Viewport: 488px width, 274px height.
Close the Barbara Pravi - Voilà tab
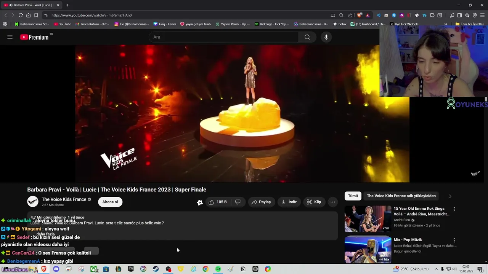(58, 5)
